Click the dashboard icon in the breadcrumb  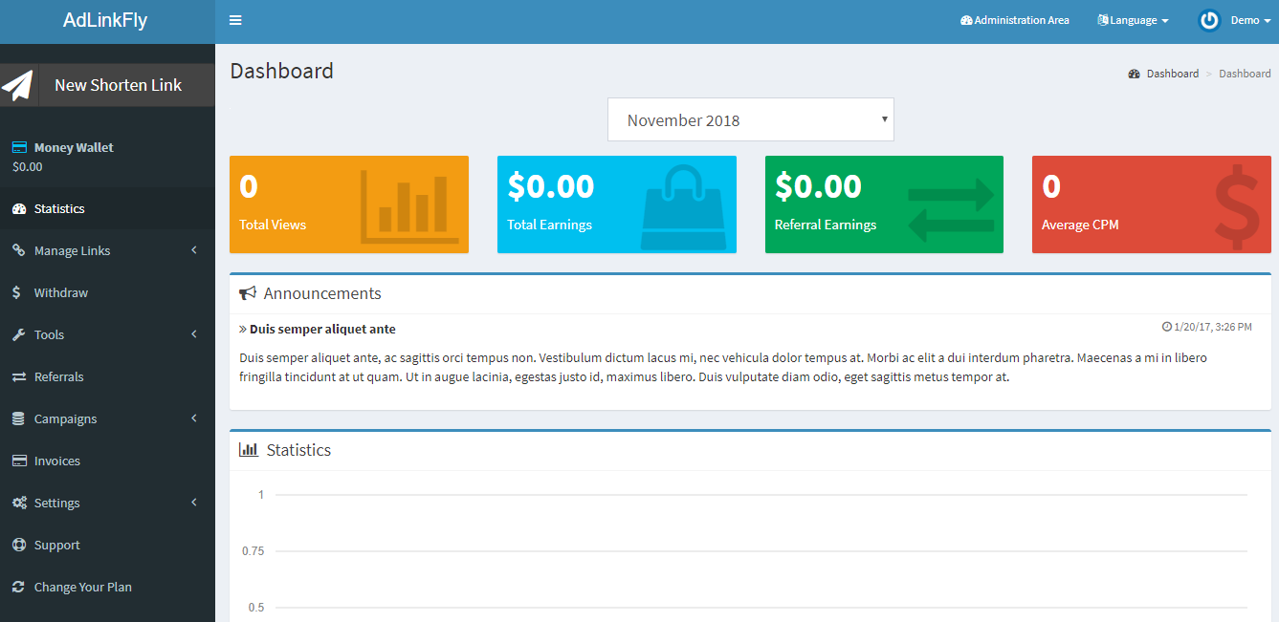[1135, 74]
